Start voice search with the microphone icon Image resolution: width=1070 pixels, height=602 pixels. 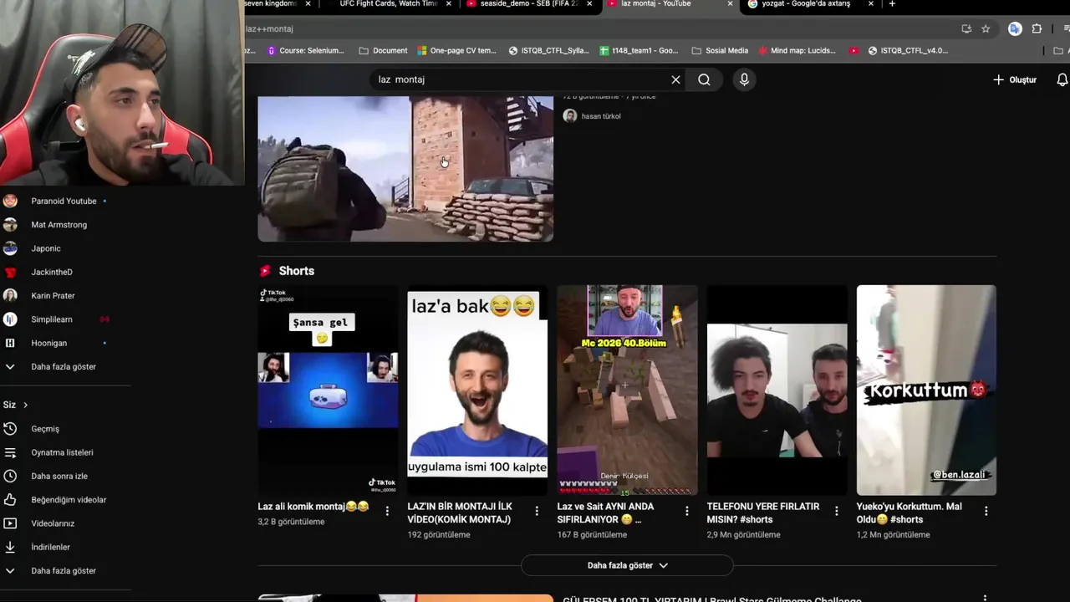click(x=744, y=79)
